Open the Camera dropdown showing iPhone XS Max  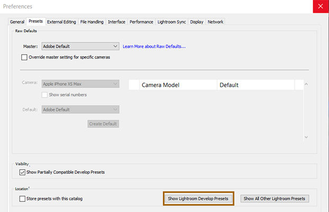click(80, 84)
